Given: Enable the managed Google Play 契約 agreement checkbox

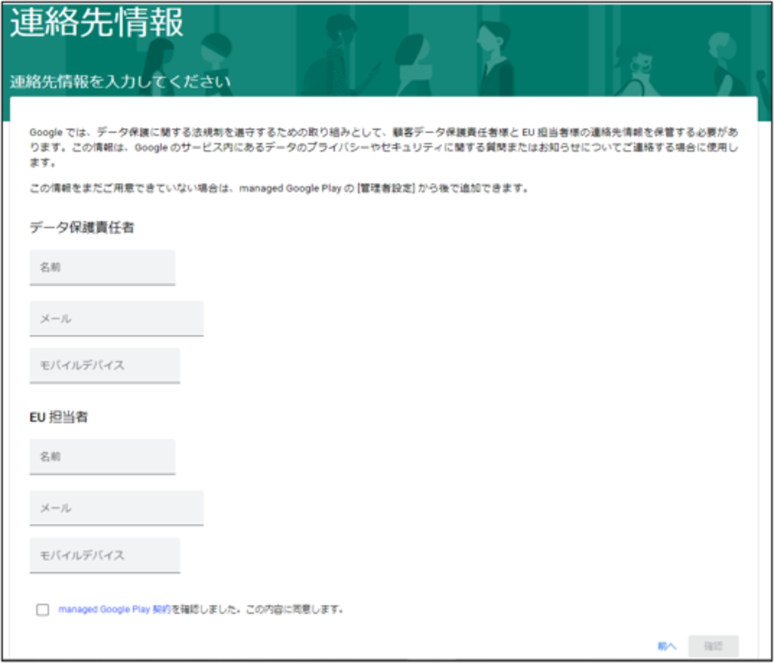Looking at the screenshot, I should pos(42,609).
